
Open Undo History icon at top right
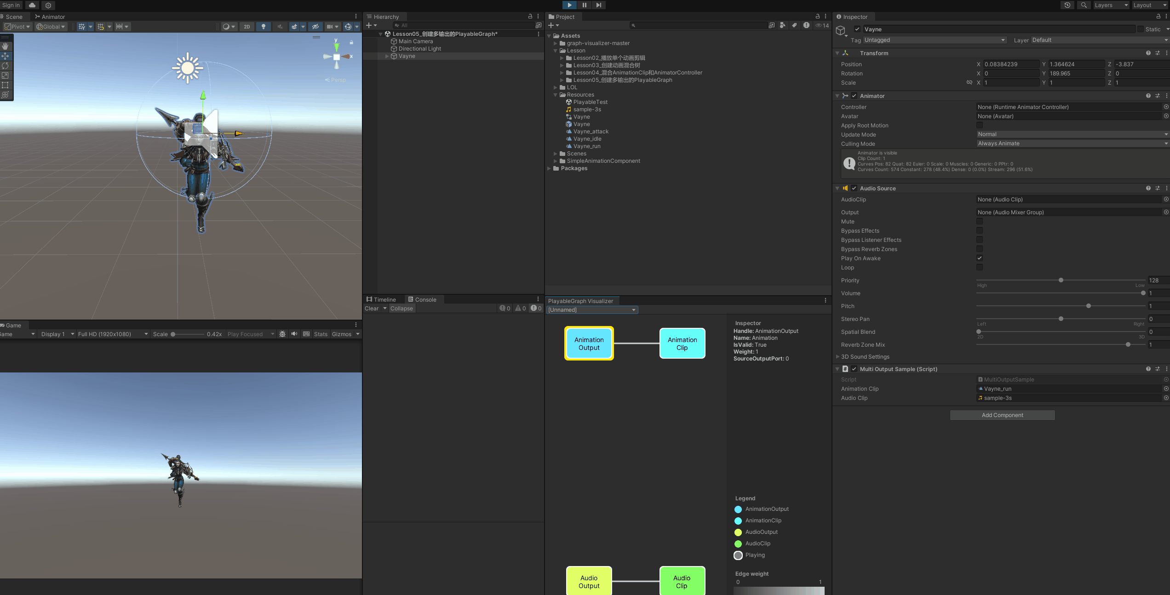pos(1067,5)
